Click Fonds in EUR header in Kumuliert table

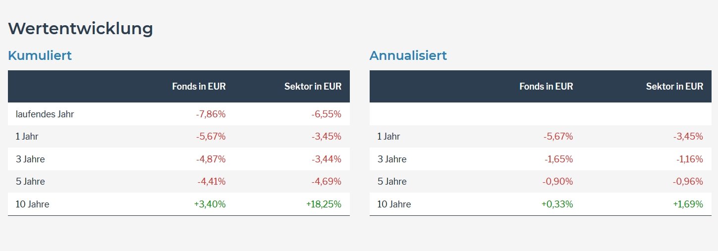click(199, 86)
